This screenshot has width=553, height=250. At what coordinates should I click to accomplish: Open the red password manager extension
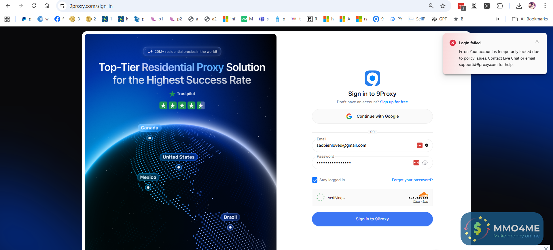tap(461, 6)
